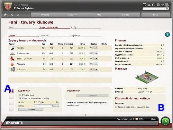Click the Koszulki product name
Screen dimensions: 173x130
(20, 48)
